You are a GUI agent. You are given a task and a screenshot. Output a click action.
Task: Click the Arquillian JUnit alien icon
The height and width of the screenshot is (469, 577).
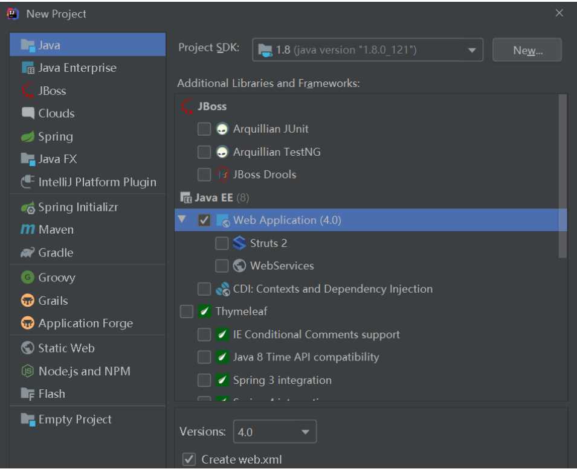click(222, 129)
